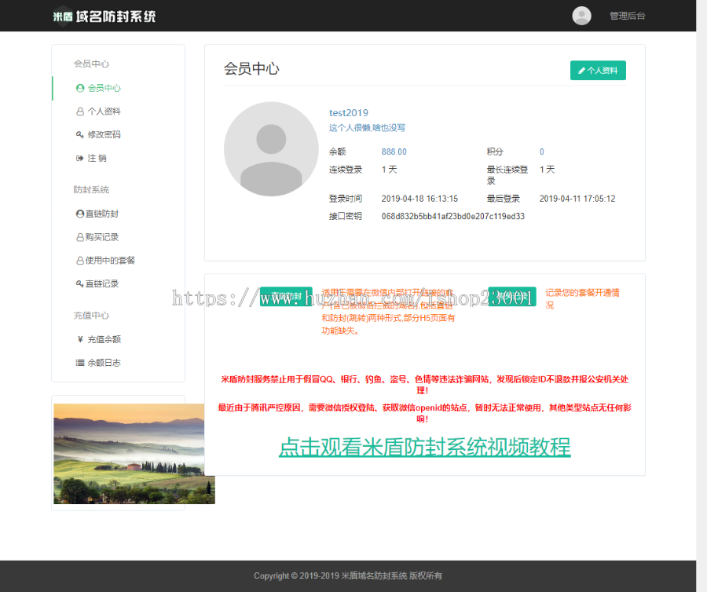This screenshot has width=707, height=592.
Task: Click the list icon beside 余额日志
Action: [80, 363]
